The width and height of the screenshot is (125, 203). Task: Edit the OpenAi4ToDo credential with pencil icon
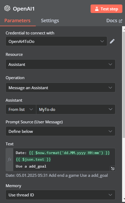click(112, 41)
